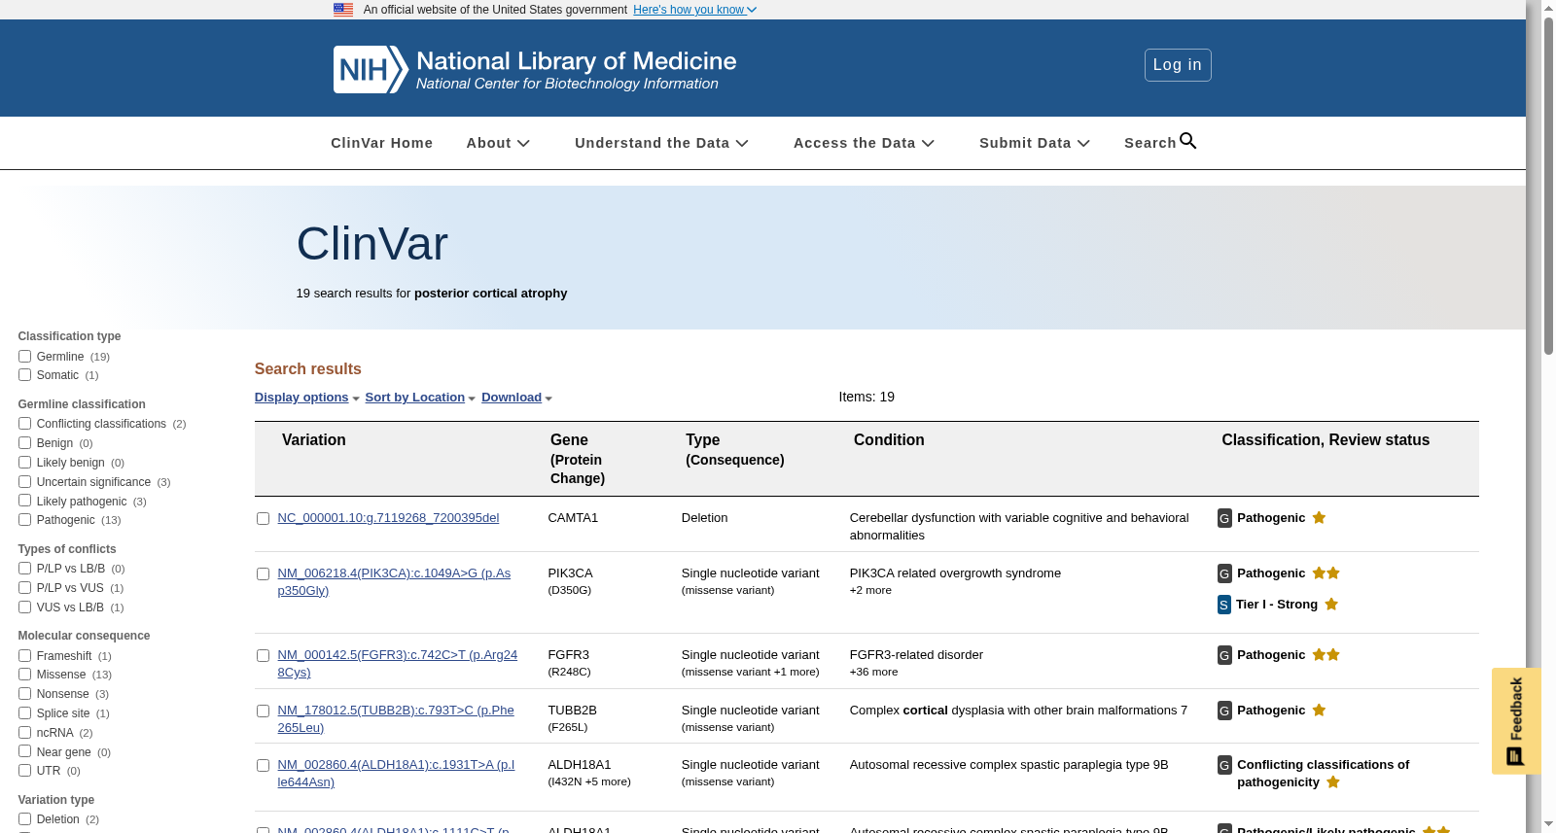The width and height of the screenshot is (1556, 833).
Task: Click the G badge in the PIK3CA row
Action: (x=1224, y=573)
